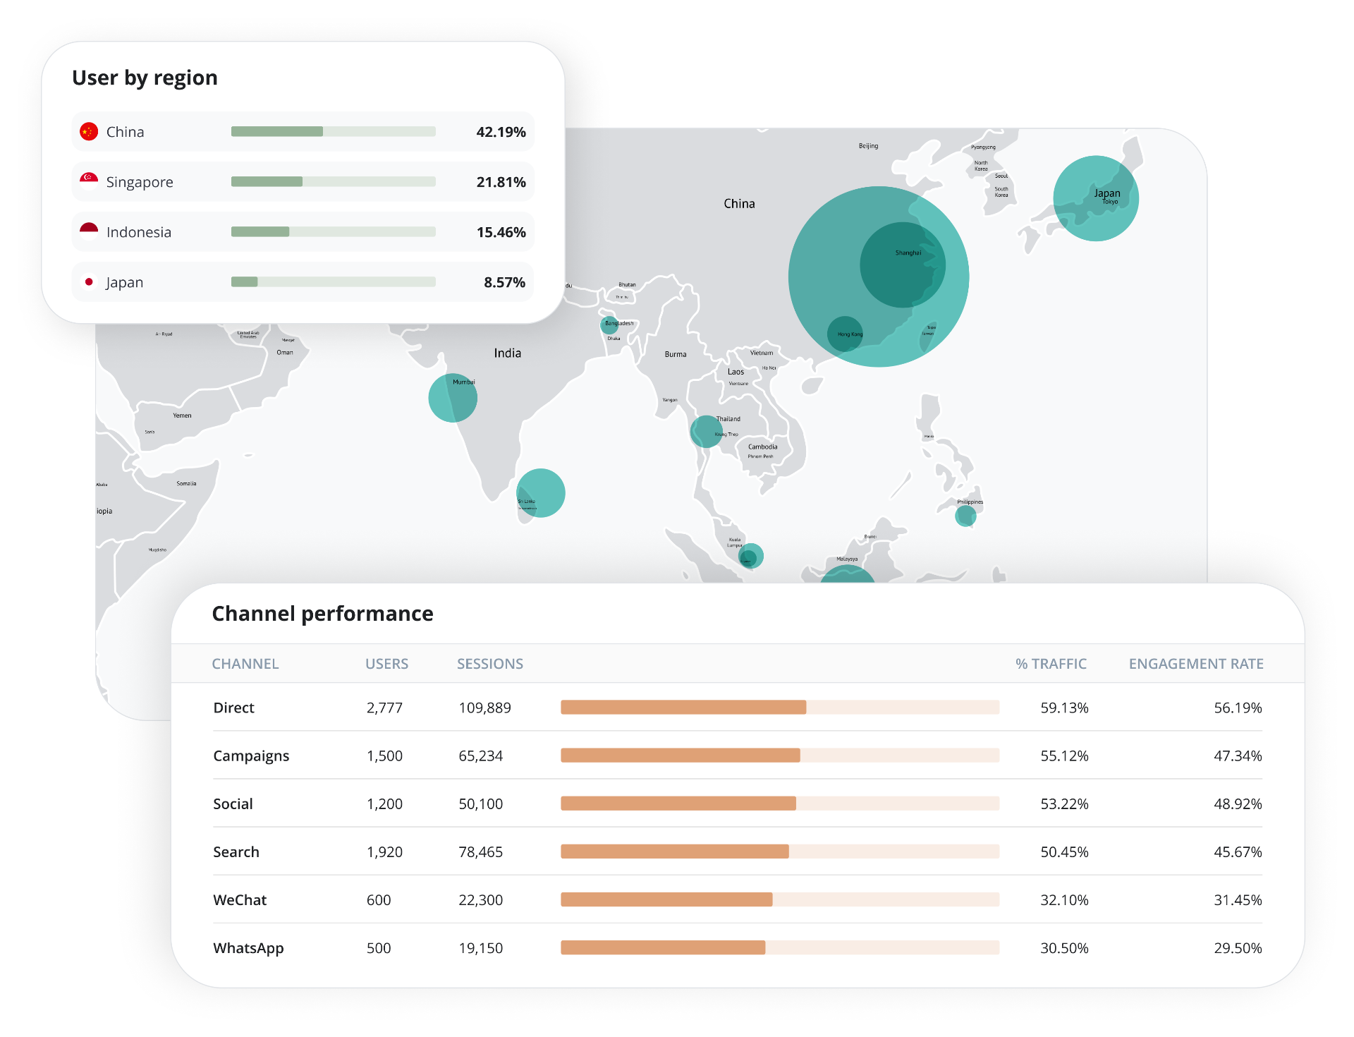This screenshot has width=1354, height=1037.
Task: Select the Hong Kong bubble on the map
Action: [x=845, y=334]
